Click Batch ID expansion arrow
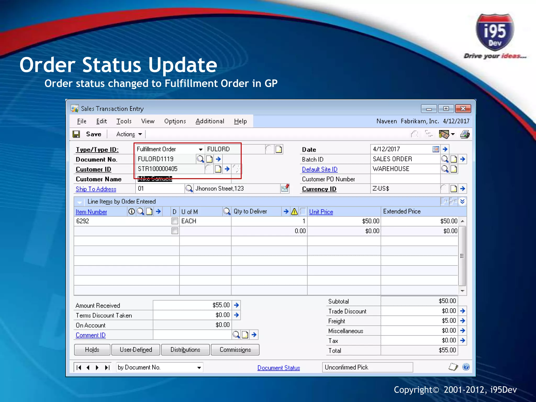The image size is (536, 402). click(x=462, y=159)
